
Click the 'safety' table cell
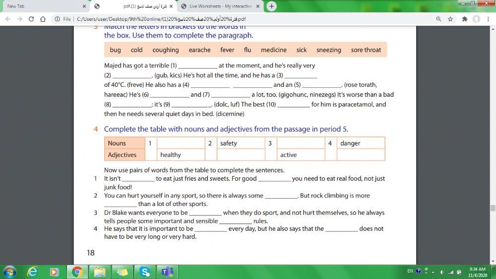pos(241,143)
